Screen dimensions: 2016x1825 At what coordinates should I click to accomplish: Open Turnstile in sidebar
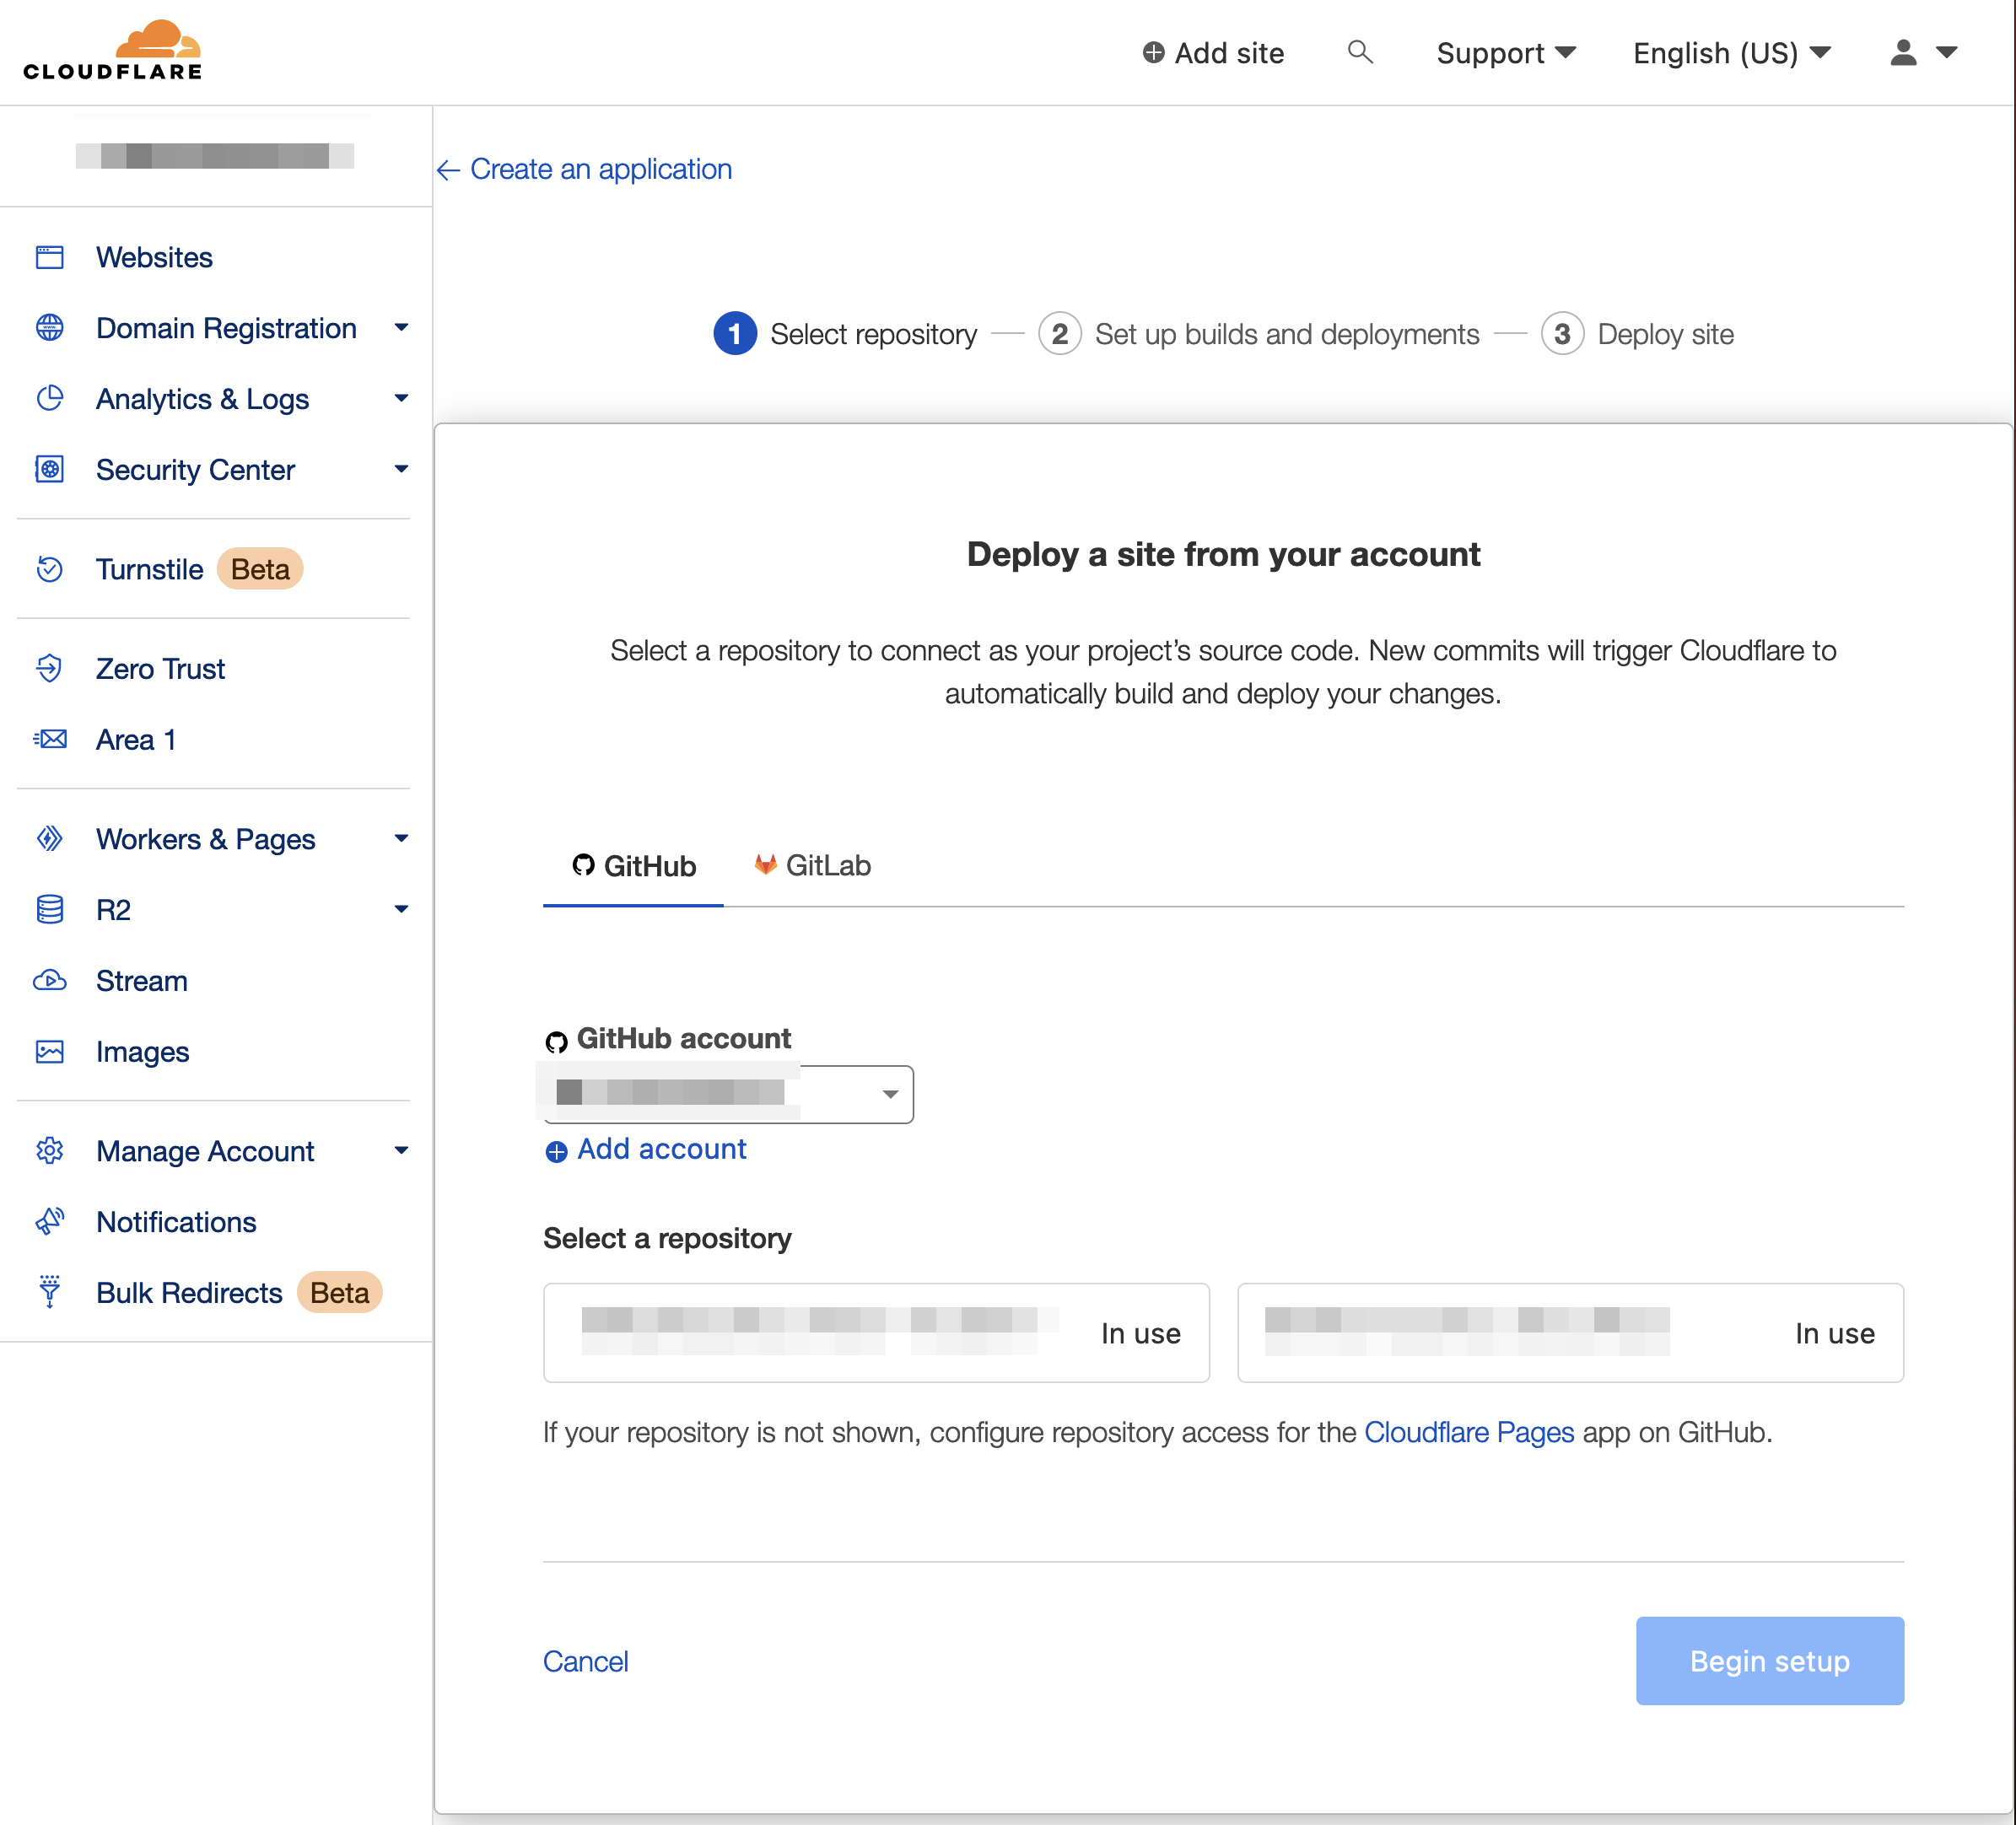point(149,569)
